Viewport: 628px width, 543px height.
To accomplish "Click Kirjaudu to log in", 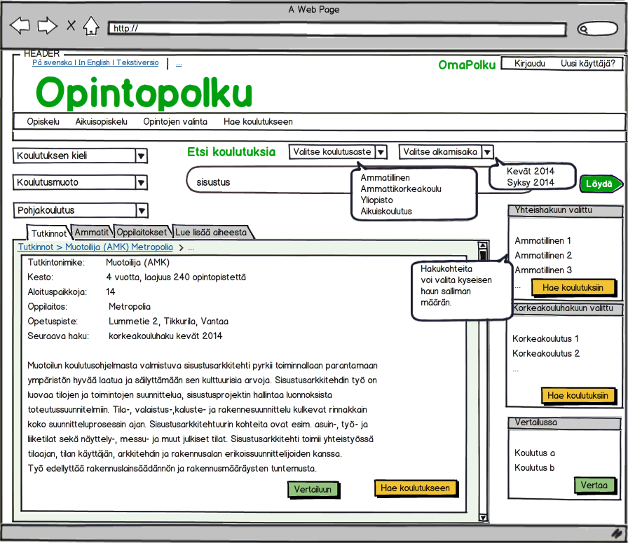I will (529, 64).
